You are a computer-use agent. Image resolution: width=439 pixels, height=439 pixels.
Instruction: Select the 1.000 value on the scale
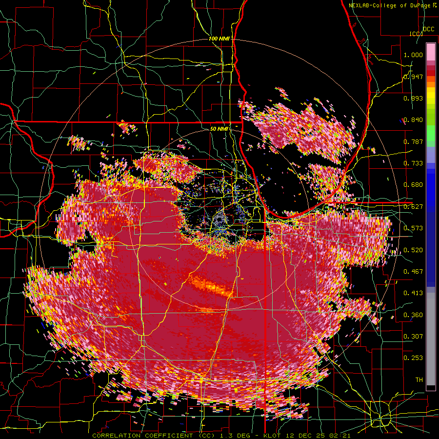pos(413,55)
